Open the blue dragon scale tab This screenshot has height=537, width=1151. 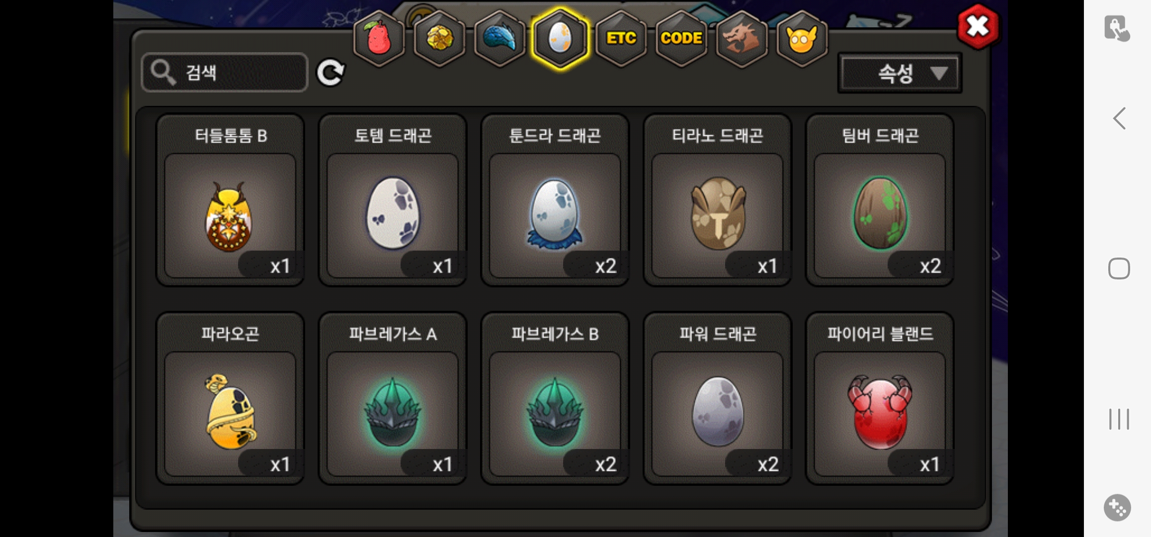click(x=499, y=38)
